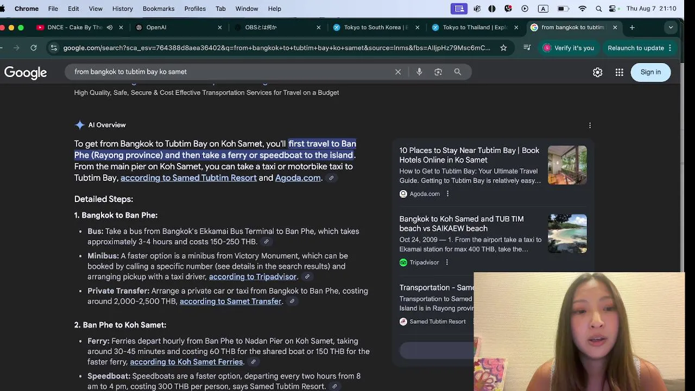Start voice search with microphone icon
Viewport: 695px width, 391px height.
pyautogui.click(x=419, y=72)
